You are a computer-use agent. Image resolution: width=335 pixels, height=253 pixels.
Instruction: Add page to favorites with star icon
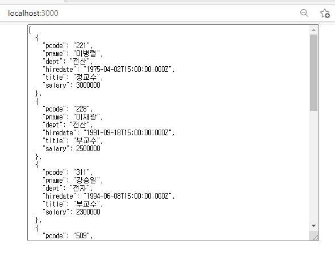325,13
